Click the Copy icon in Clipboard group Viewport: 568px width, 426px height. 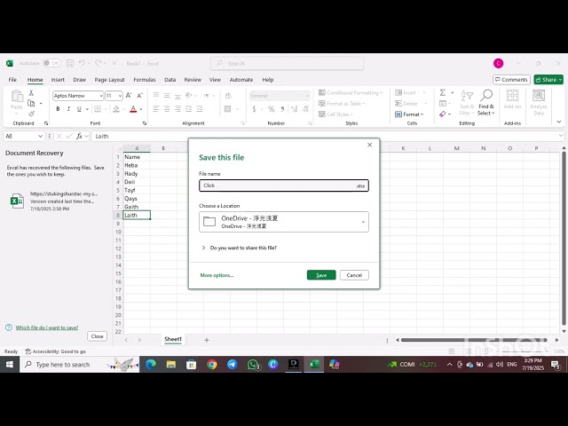click(31, 104)
